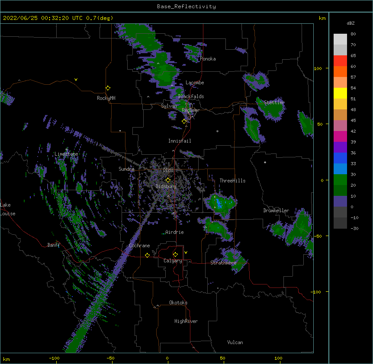Select the Olds label

pyautogui.click(x=168, y=170)
